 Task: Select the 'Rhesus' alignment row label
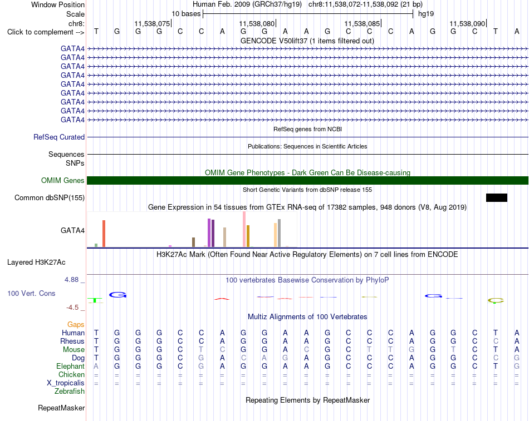pos(72,341)
